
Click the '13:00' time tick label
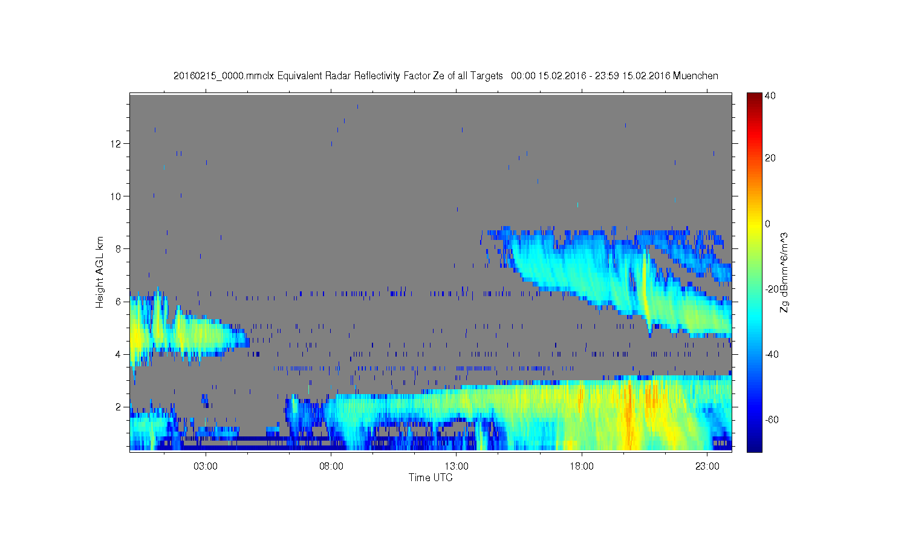(x=457, y=467)
